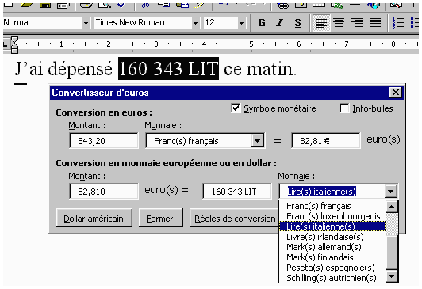Toggle italic (I) formatting
Viewport: 422px width, 289px height.
pos(280,23)
